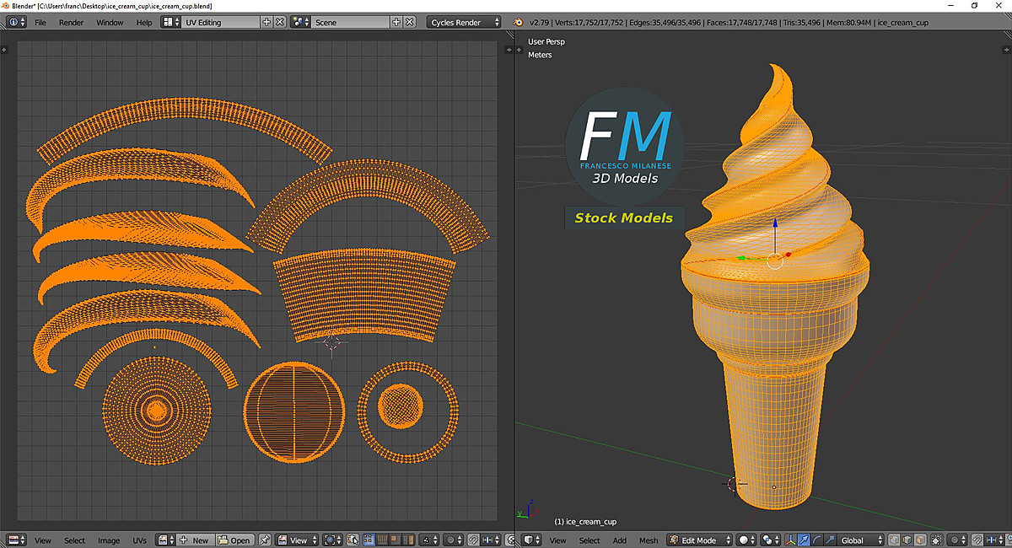Enable 3D manipulator widget toggle
Image resolution: width=1012 pixels, height=548 pixels.
[789, 540]
